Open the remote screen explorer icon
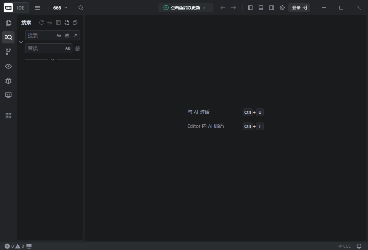Screen dimensions: 368x250 tap(8, 95)
